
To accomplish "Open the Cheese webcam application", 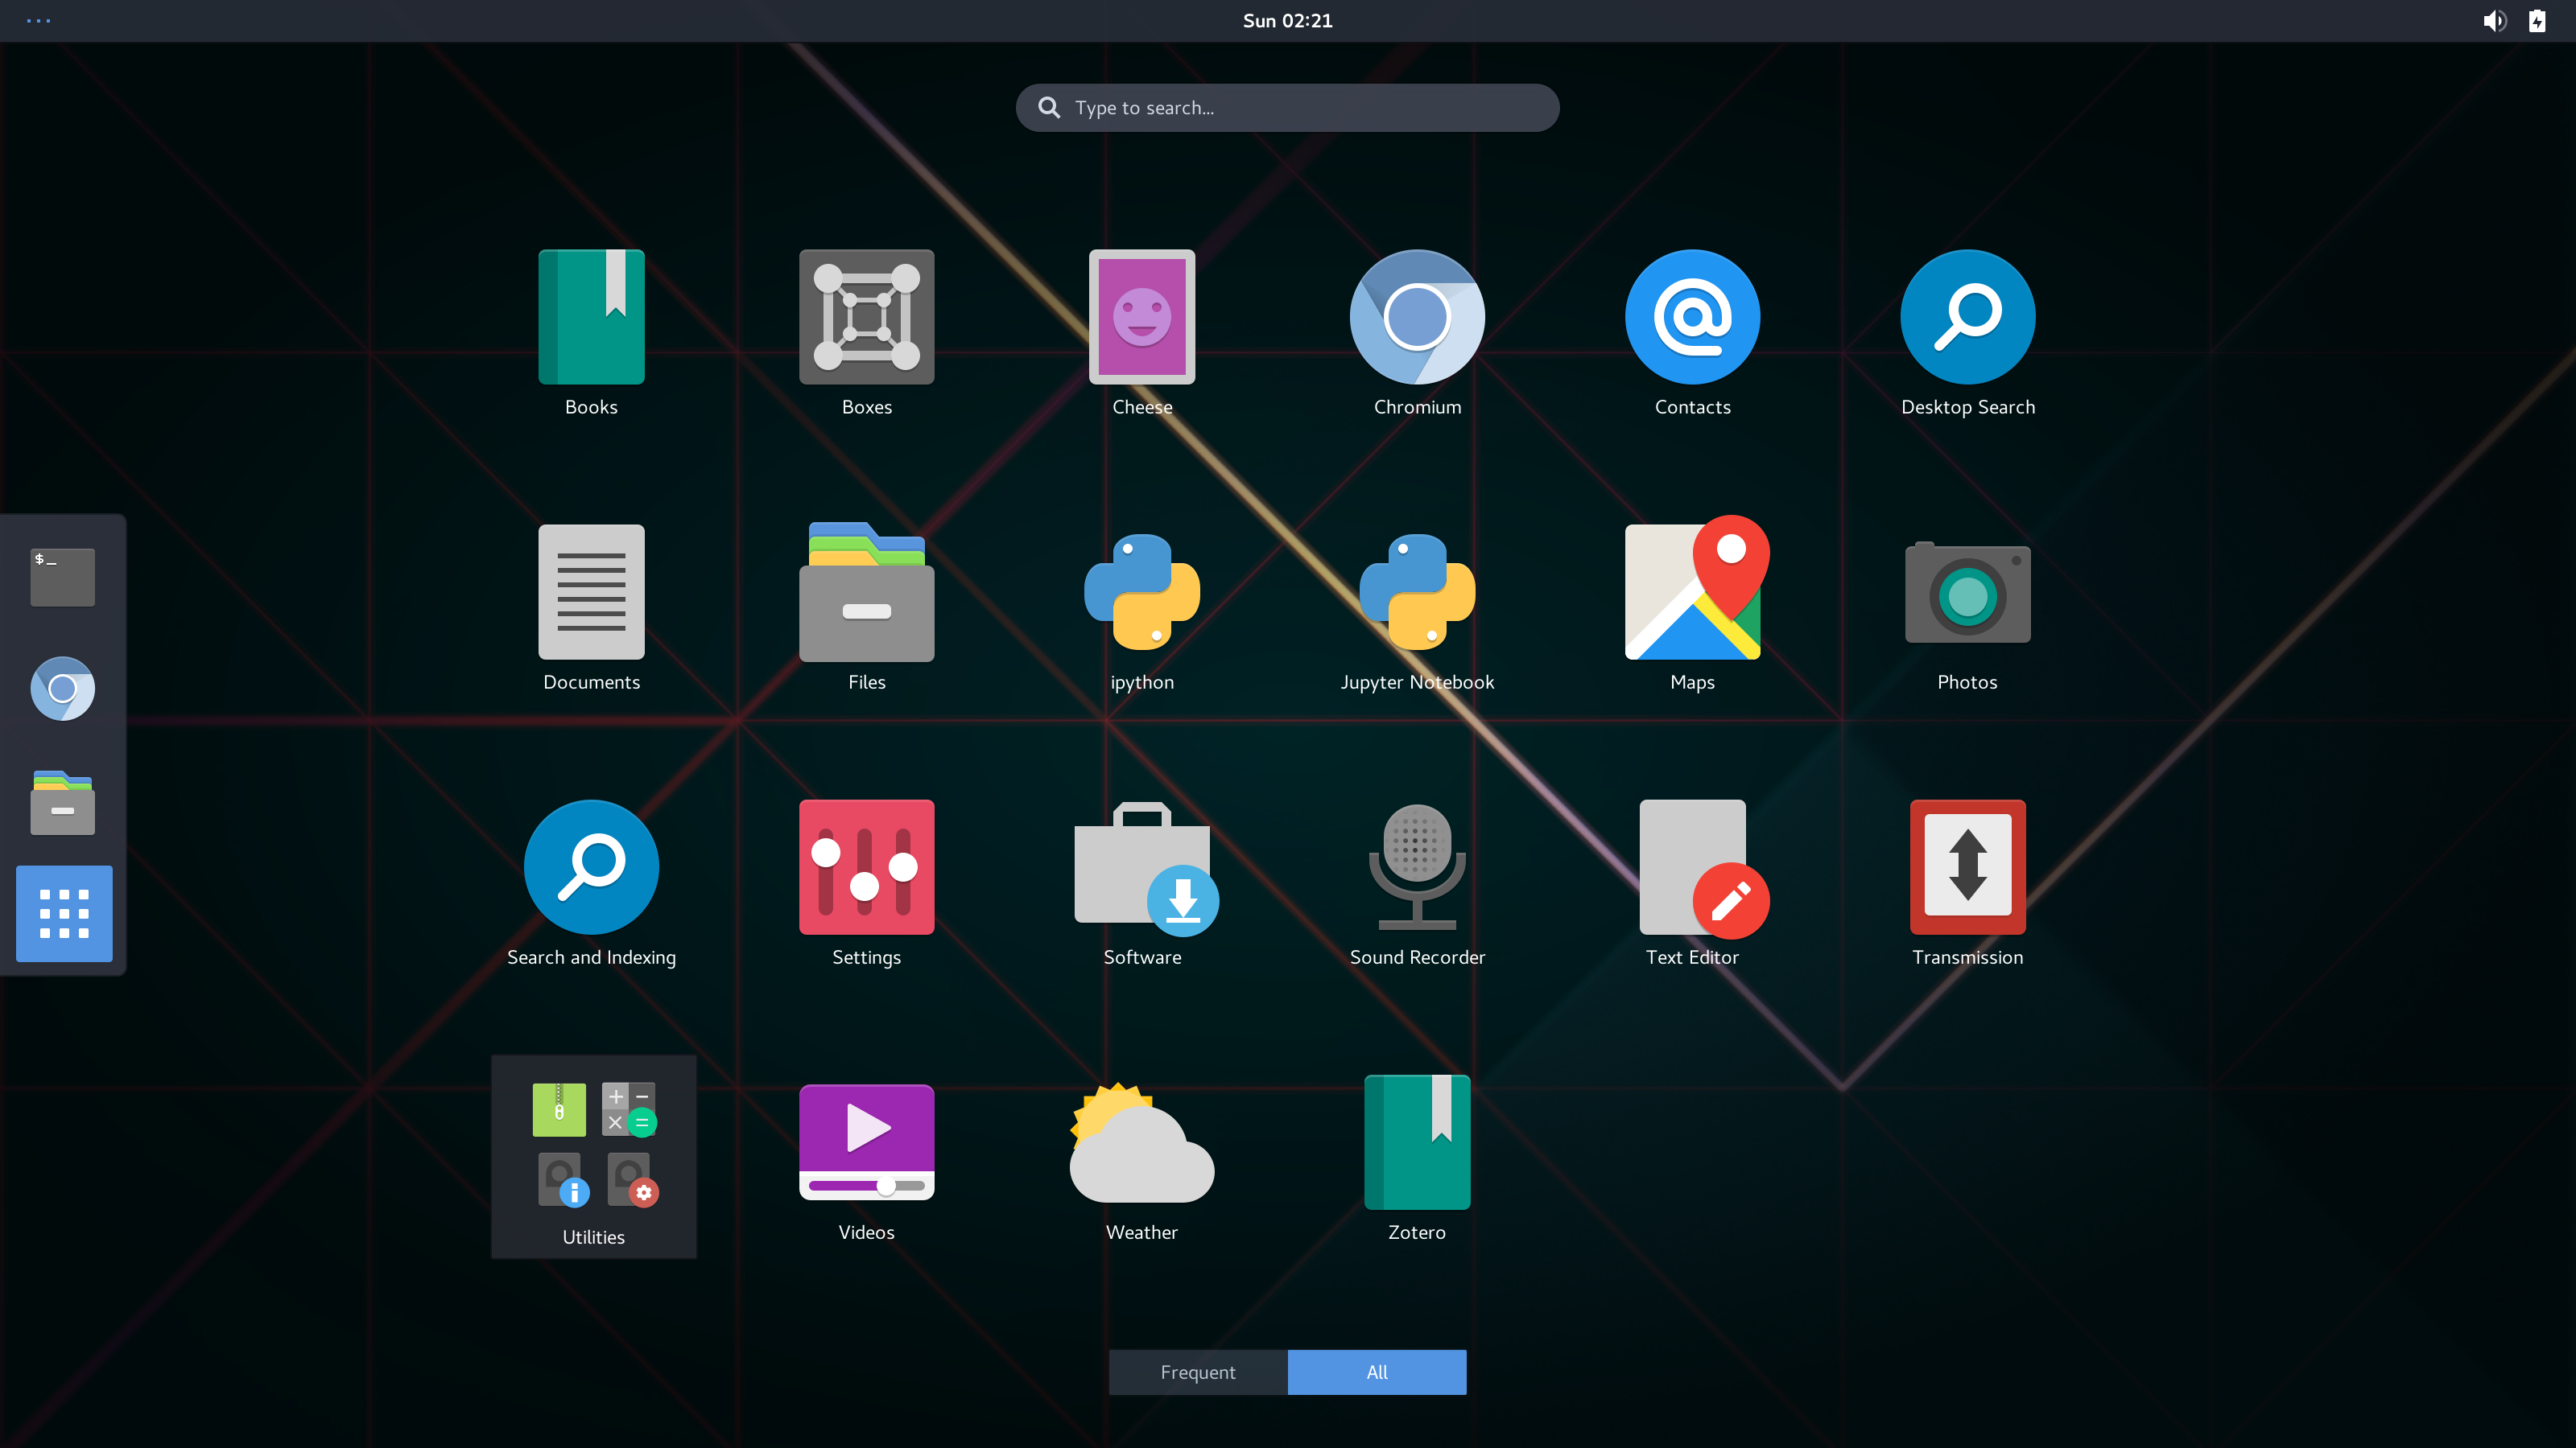I will 1141,318.
